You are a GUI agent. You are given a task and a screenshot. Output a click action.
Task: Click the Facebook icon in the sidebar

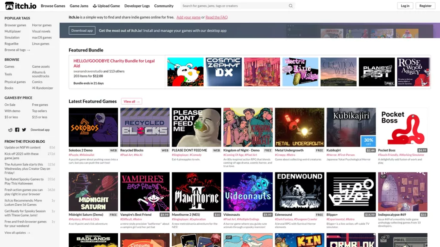pos(17,130)
